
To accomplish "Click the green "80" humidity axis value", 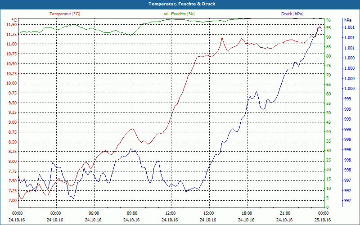I will click(328, 56).
